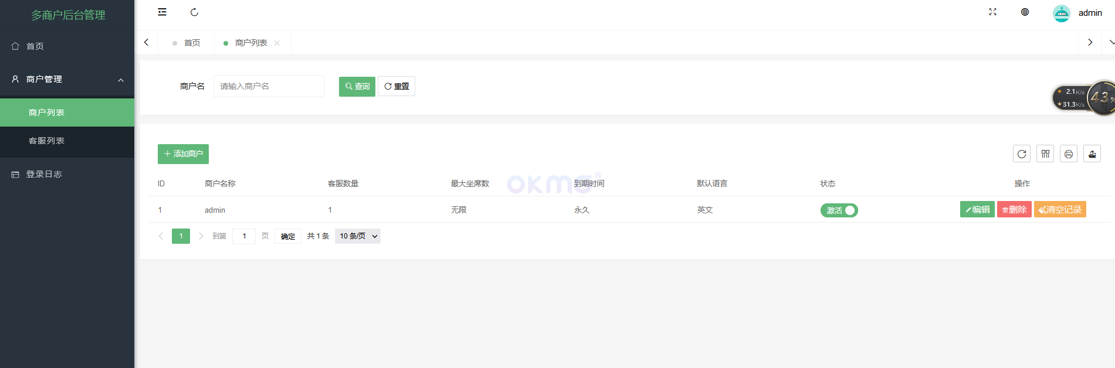
Task: Expand the tab options arrow at far right
Action: [x=1110, y=42]
